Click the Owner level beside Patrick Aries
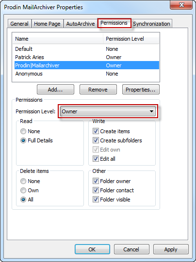Screen dimensions: 196x262 pos(114,57)
